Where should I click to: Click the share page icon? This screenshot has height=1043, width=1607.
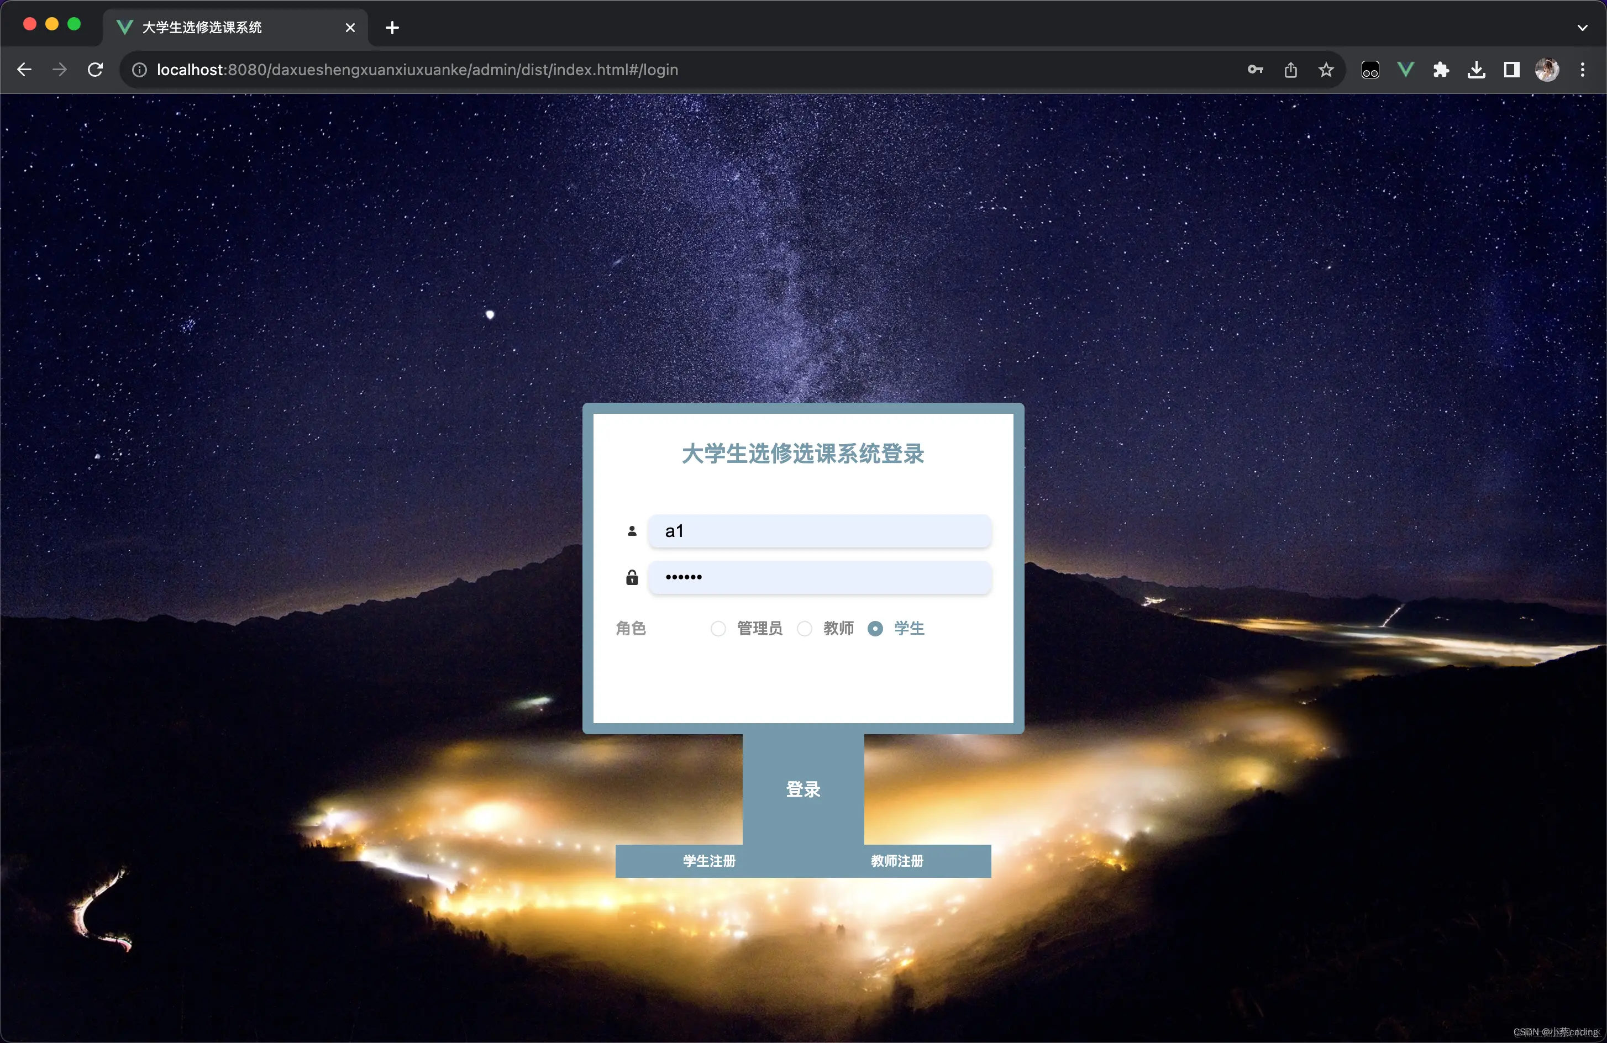click(1290, 70)
